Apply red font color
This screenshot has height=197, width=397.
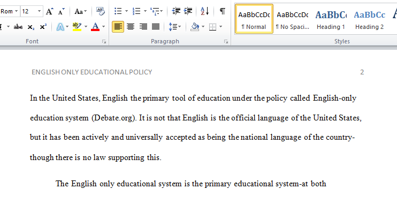[95, 27]
